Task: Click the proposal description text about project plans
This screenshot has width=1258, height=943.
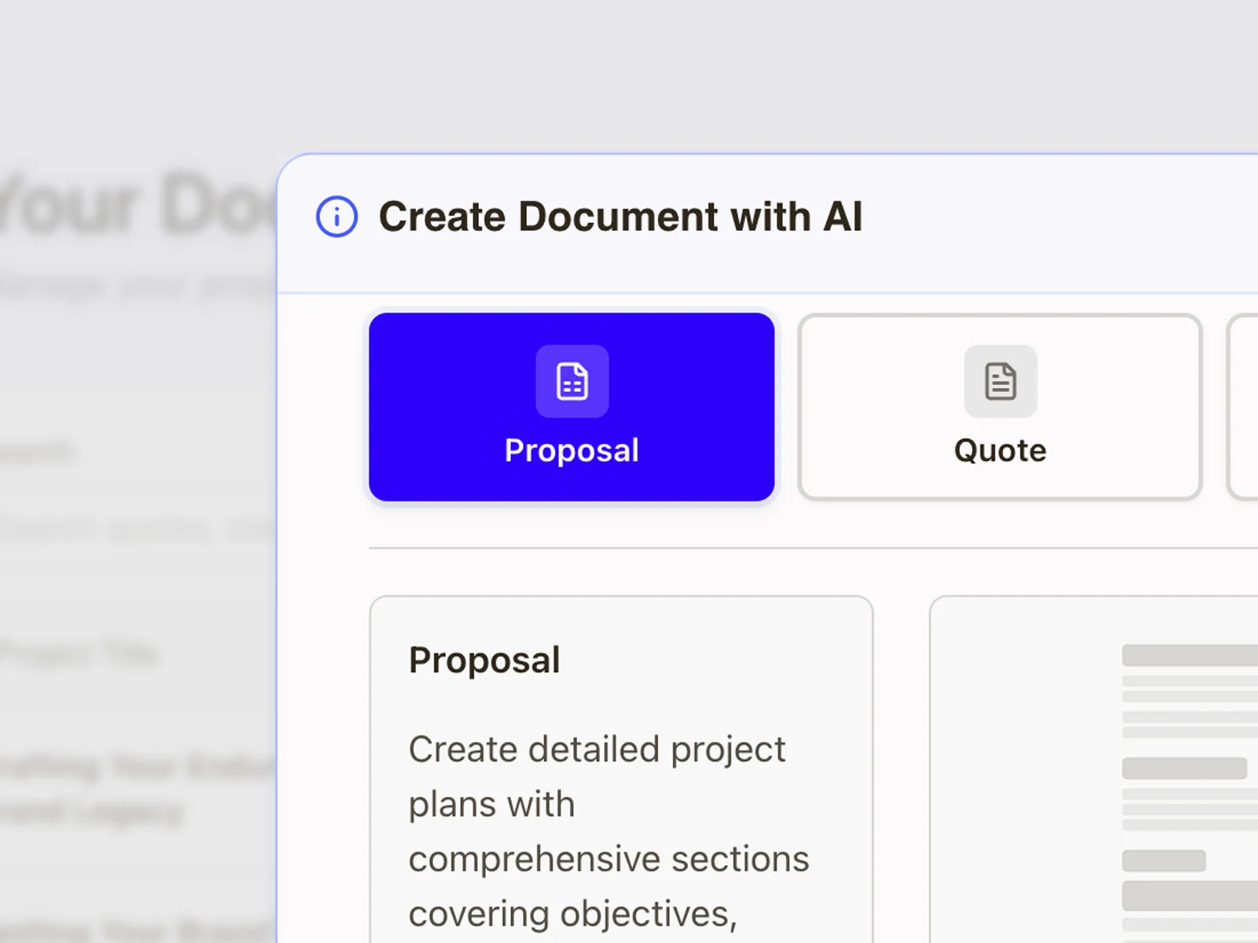Action: [608, 829]
